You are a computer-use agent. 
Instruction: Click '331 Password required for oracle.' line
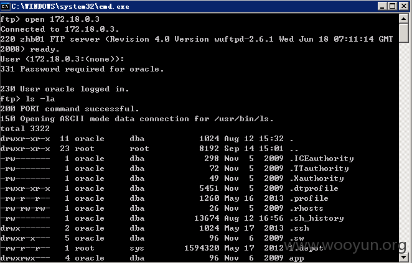point(82,69)
